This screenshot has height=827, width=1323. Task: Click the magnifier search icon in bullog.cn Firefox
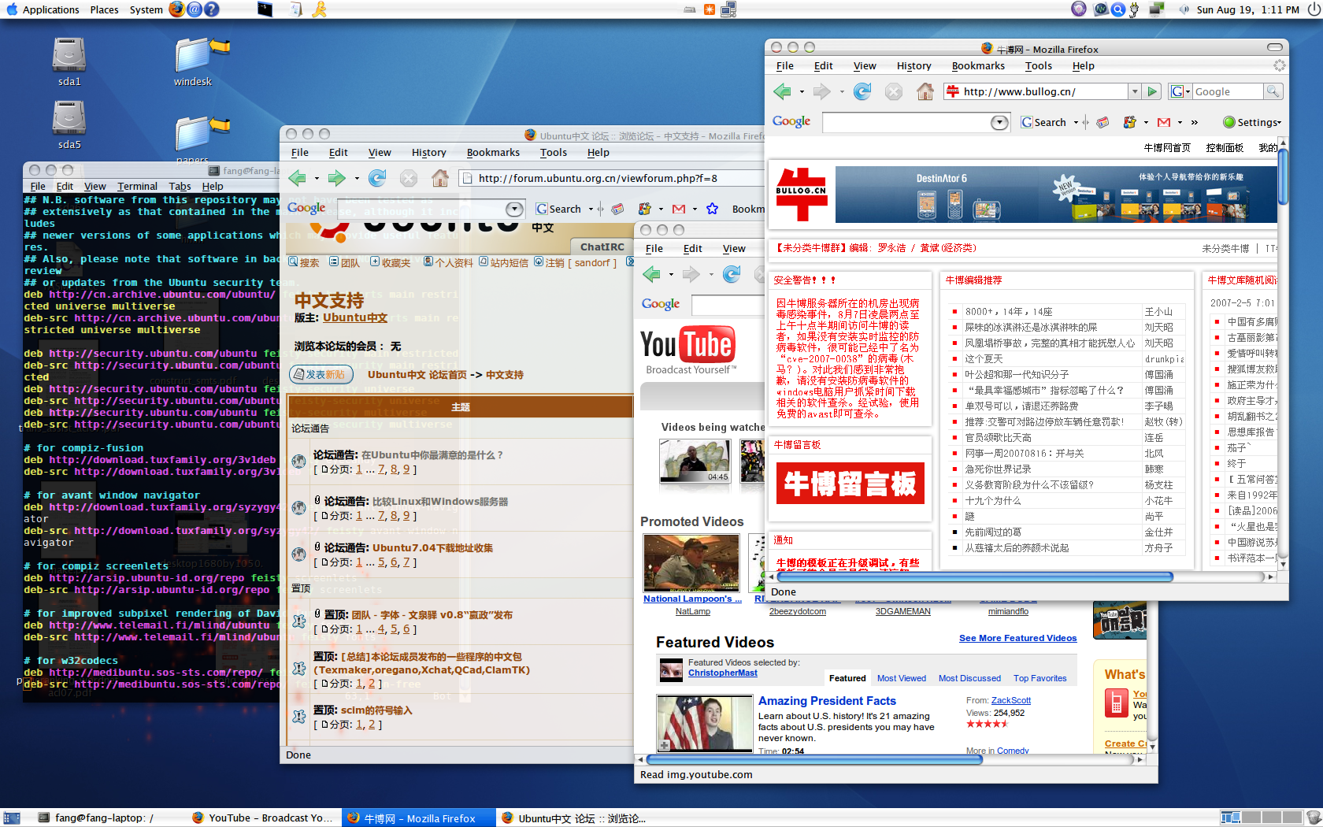(1273, 91)
